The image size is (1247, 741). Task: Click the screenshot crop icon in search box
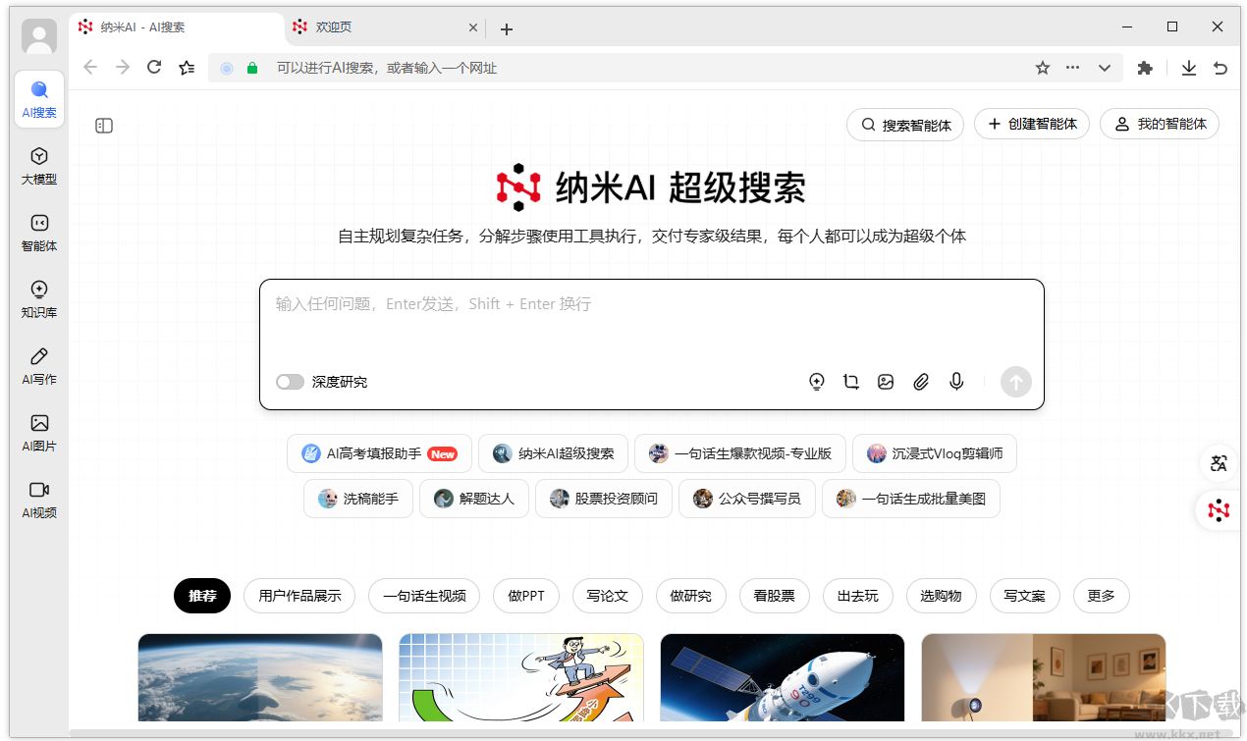click(x=851, y=382)
